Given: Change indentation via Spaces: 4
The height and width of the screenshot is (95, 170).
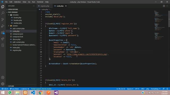Looking at the screenshot, I should click(130, 89).
